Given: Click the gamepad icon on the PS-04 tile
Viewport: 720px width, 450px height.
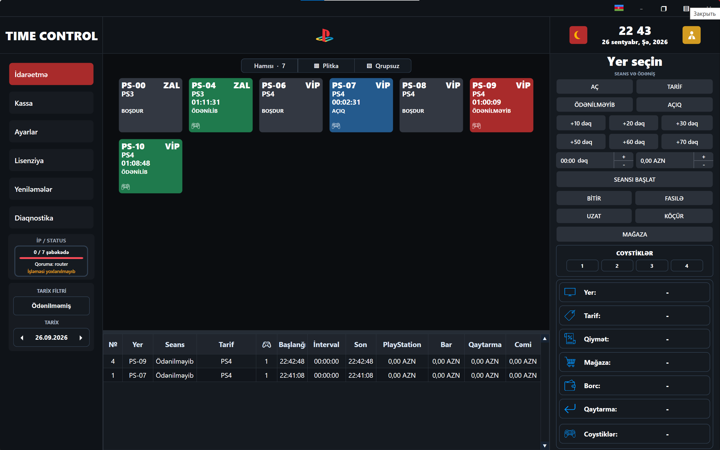Looking at the screenshot, I should pyautogui.click(x=195, y=126).
